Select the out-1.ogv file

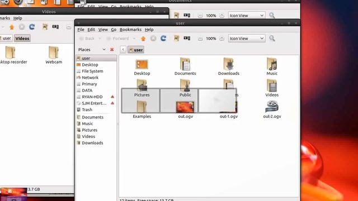229,116
